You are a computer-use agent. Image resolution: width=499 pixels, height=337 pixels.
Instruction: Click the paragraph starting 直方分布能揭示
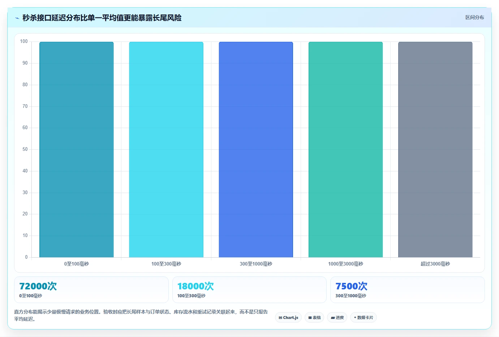click(x=141, y=315)
